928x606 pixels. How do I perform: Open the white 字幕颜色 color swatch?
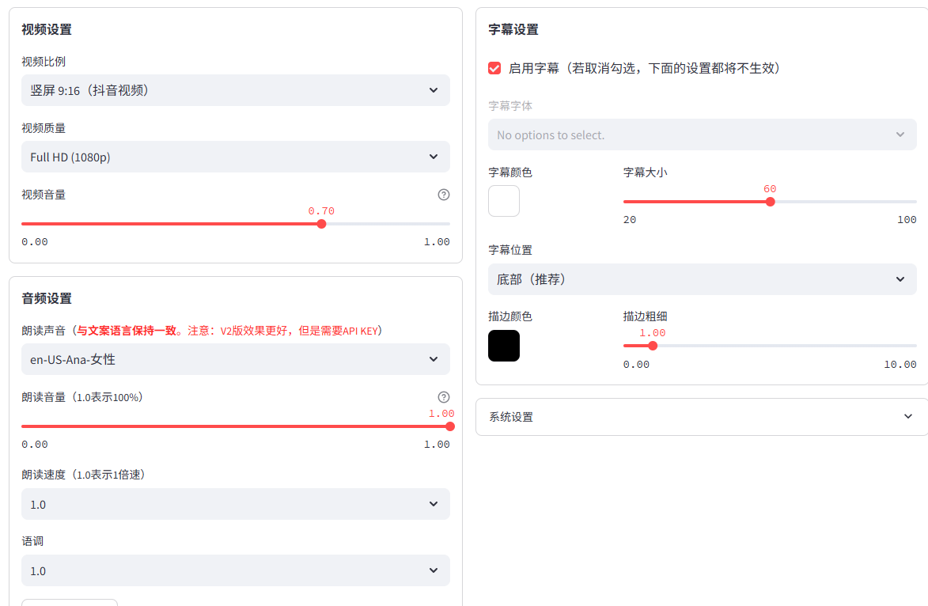[x=504, y=201]
